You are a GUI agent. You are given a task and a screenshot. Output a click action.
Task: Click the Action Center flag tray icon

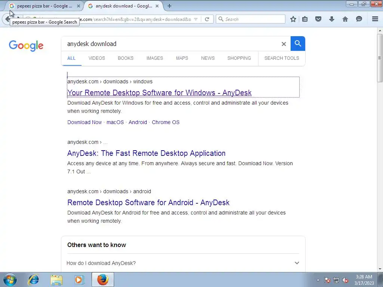click(327, 280)
